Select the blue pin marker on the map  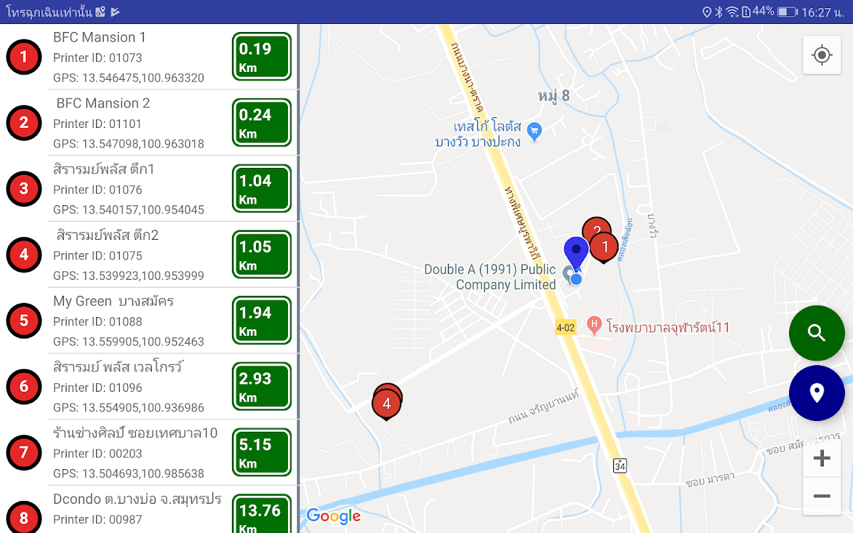click(x=576, y=255)
